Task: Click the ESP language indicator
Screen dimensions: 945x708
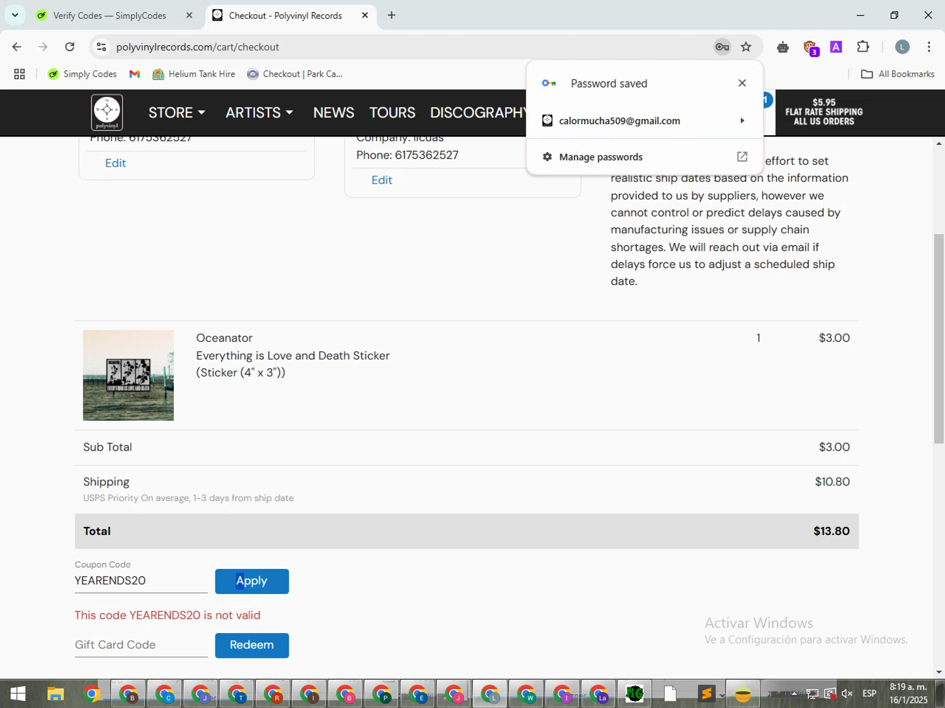Action: [869, 694]
